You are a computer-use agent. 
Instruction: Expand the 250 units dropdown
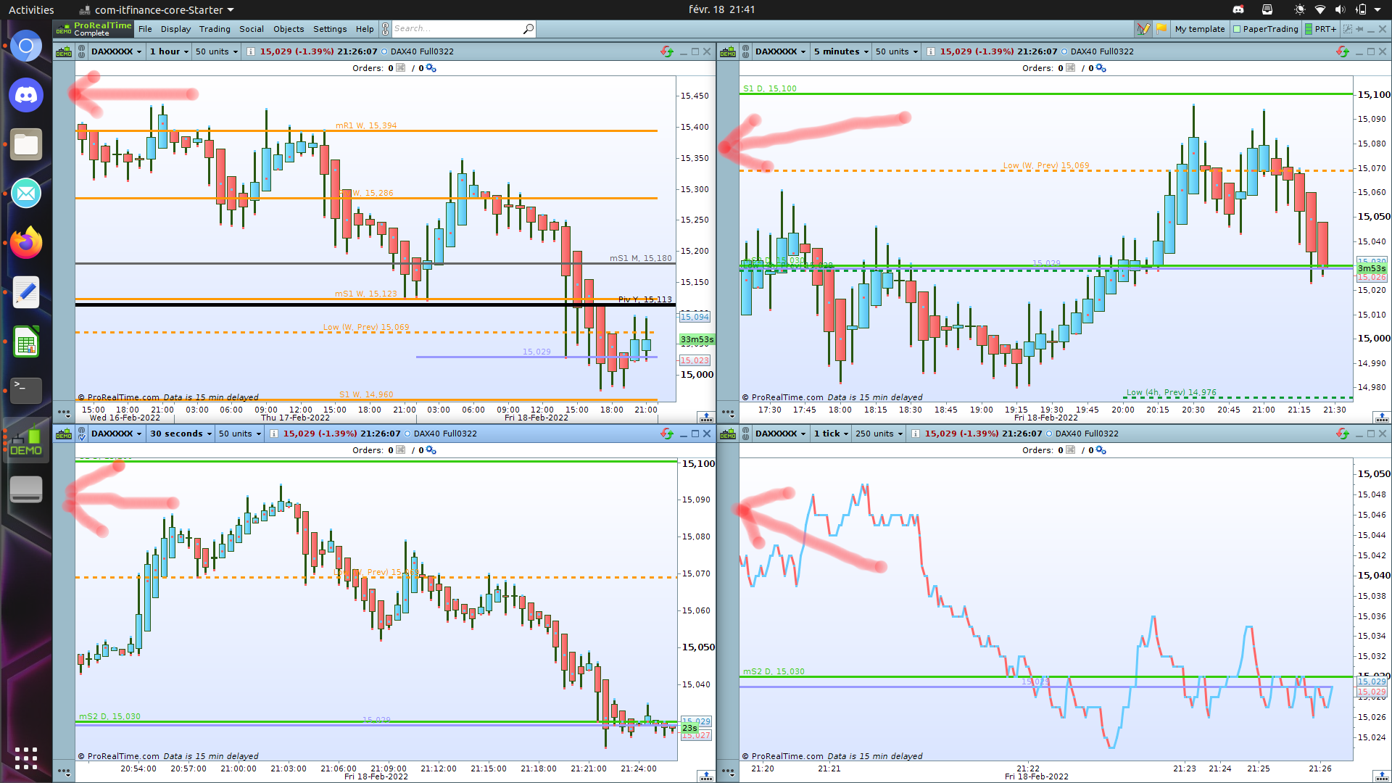pos(879,434)
